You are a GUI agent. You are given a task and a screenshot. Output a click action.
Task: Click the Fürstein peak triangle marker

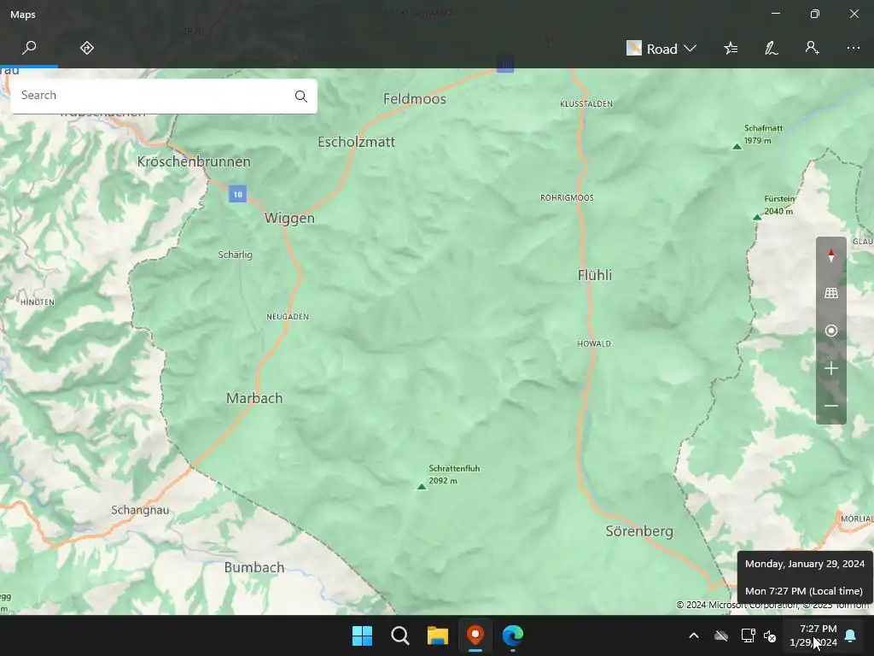pyautogui.click(x=757, y=217)
